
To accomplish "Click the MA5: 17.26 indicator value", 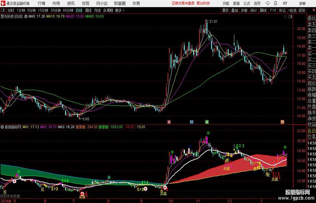I will 37,16.
